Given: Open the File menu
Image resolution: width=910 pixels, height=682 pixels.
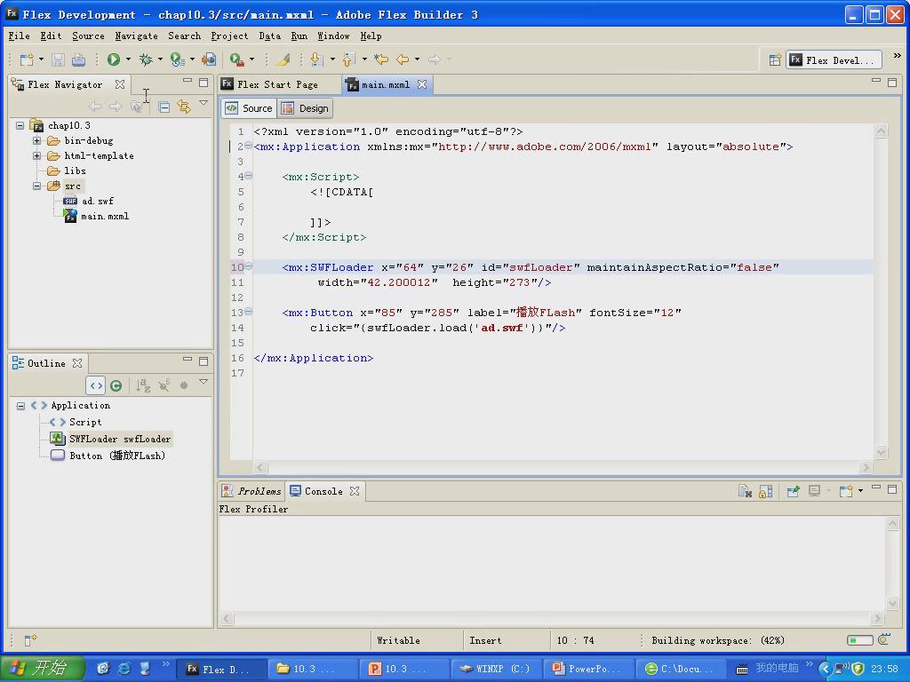Looking at the screenshot, I should [20, 36].
